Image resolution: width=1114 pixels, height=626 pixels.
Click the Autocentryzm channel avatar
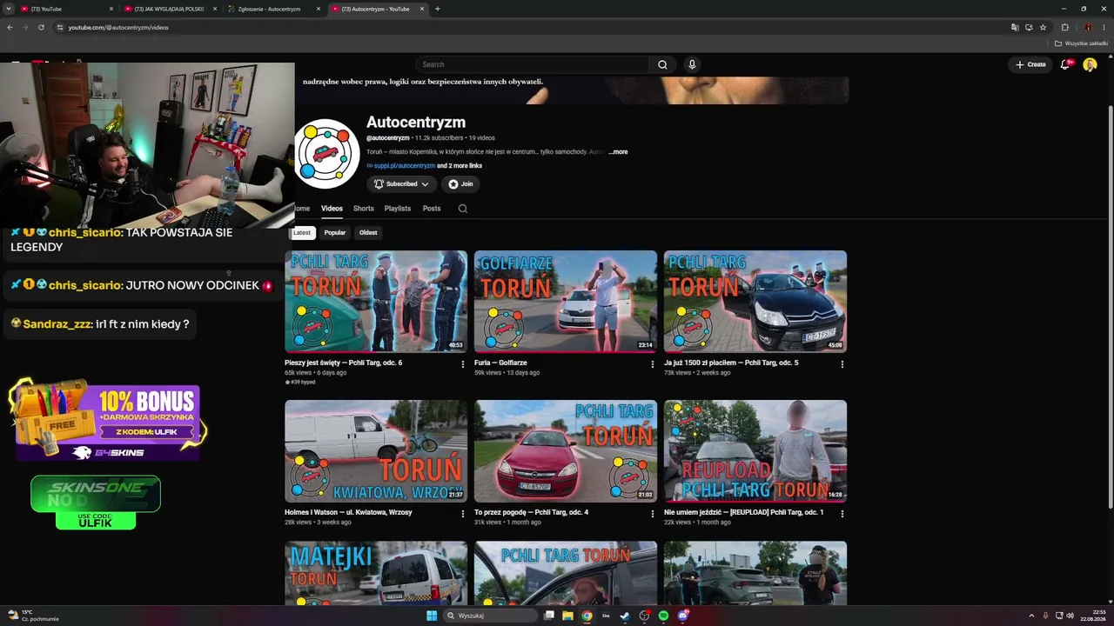click(326, 153)
